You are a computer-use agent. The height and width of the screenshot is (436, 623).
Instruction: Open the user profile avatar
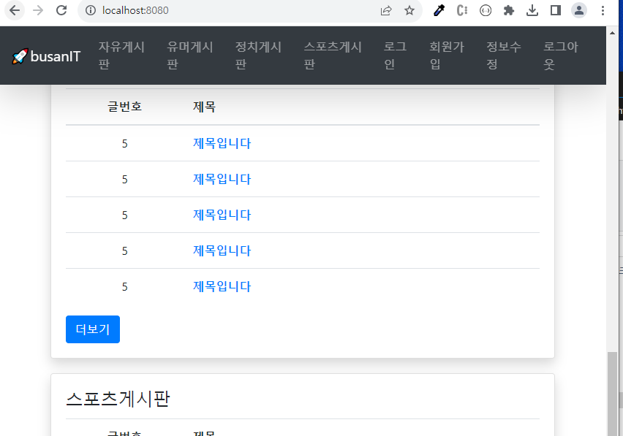(x=579, y=10)
